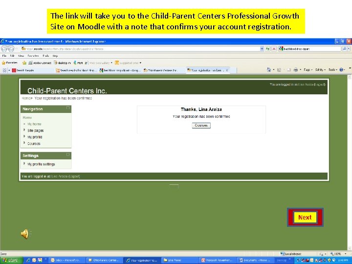This screenshot has width=352, height=264.
Task: Expand My profile settings in Settings block
Action: 24,164
